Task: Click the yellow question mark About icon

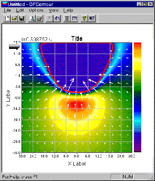Action: coord(84,18)
